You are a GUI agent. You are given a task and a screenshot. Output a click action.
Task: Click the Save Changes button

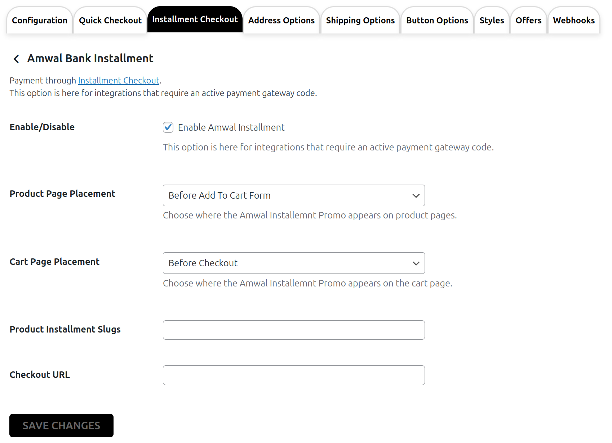coord(61,426)
